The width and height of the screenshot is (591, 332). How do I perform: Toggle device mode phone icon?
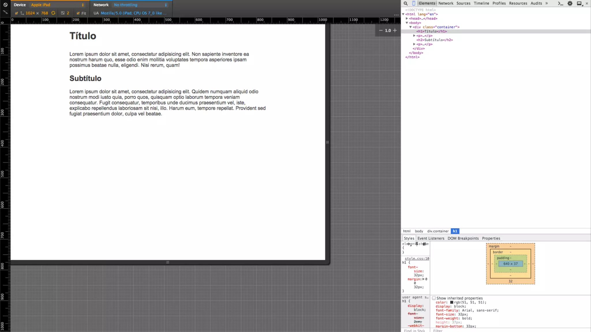point(414,3)
